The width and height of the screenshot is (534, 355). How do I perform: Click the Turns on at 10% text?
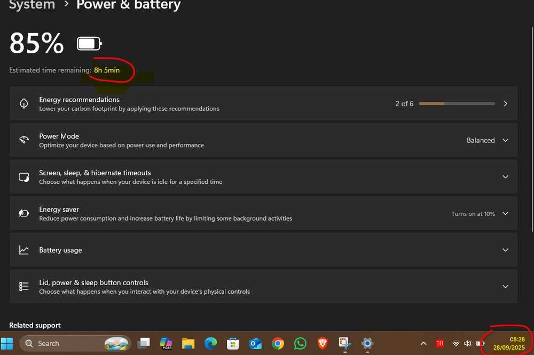473,214
